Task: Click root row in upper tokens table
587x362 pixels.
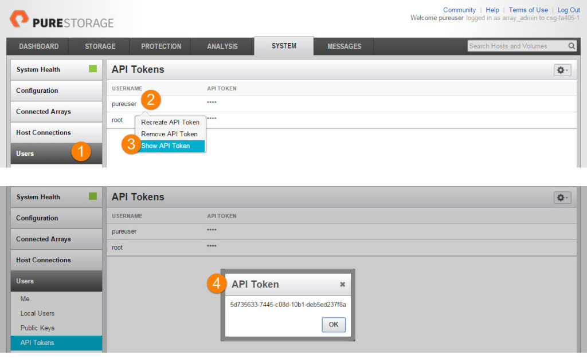Action: pyautogui.click(x=342, y=120)
